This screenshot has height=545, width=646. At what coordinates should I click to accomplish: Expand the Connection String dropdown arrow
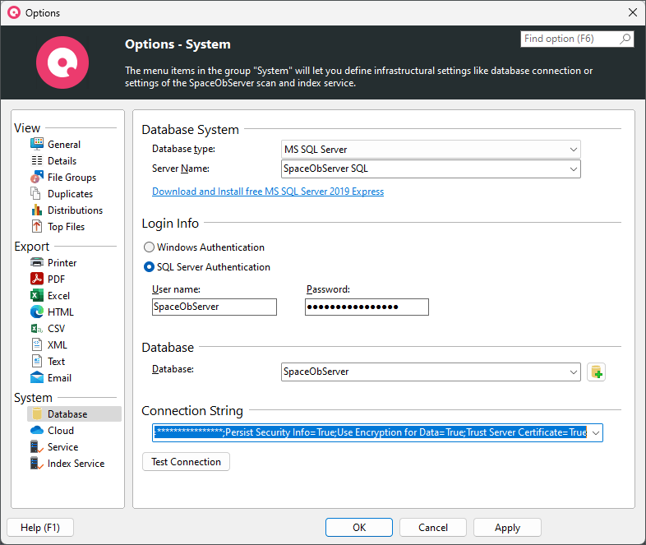pos(595,432)
